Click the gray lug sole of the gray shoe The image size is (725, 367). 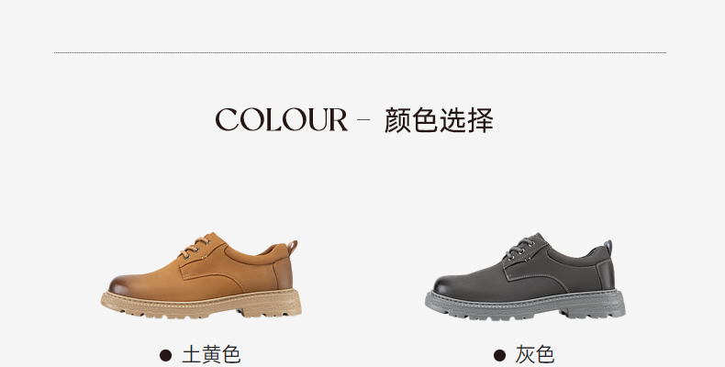(x=525, y=305)
